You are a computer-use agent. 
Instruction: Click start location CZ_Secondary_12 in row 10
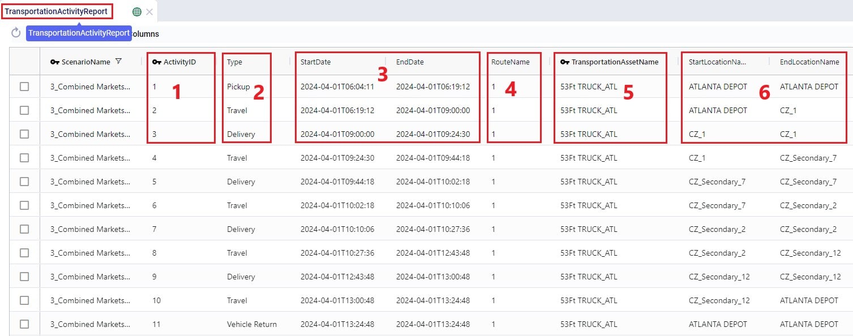click(x=719, y=300)
